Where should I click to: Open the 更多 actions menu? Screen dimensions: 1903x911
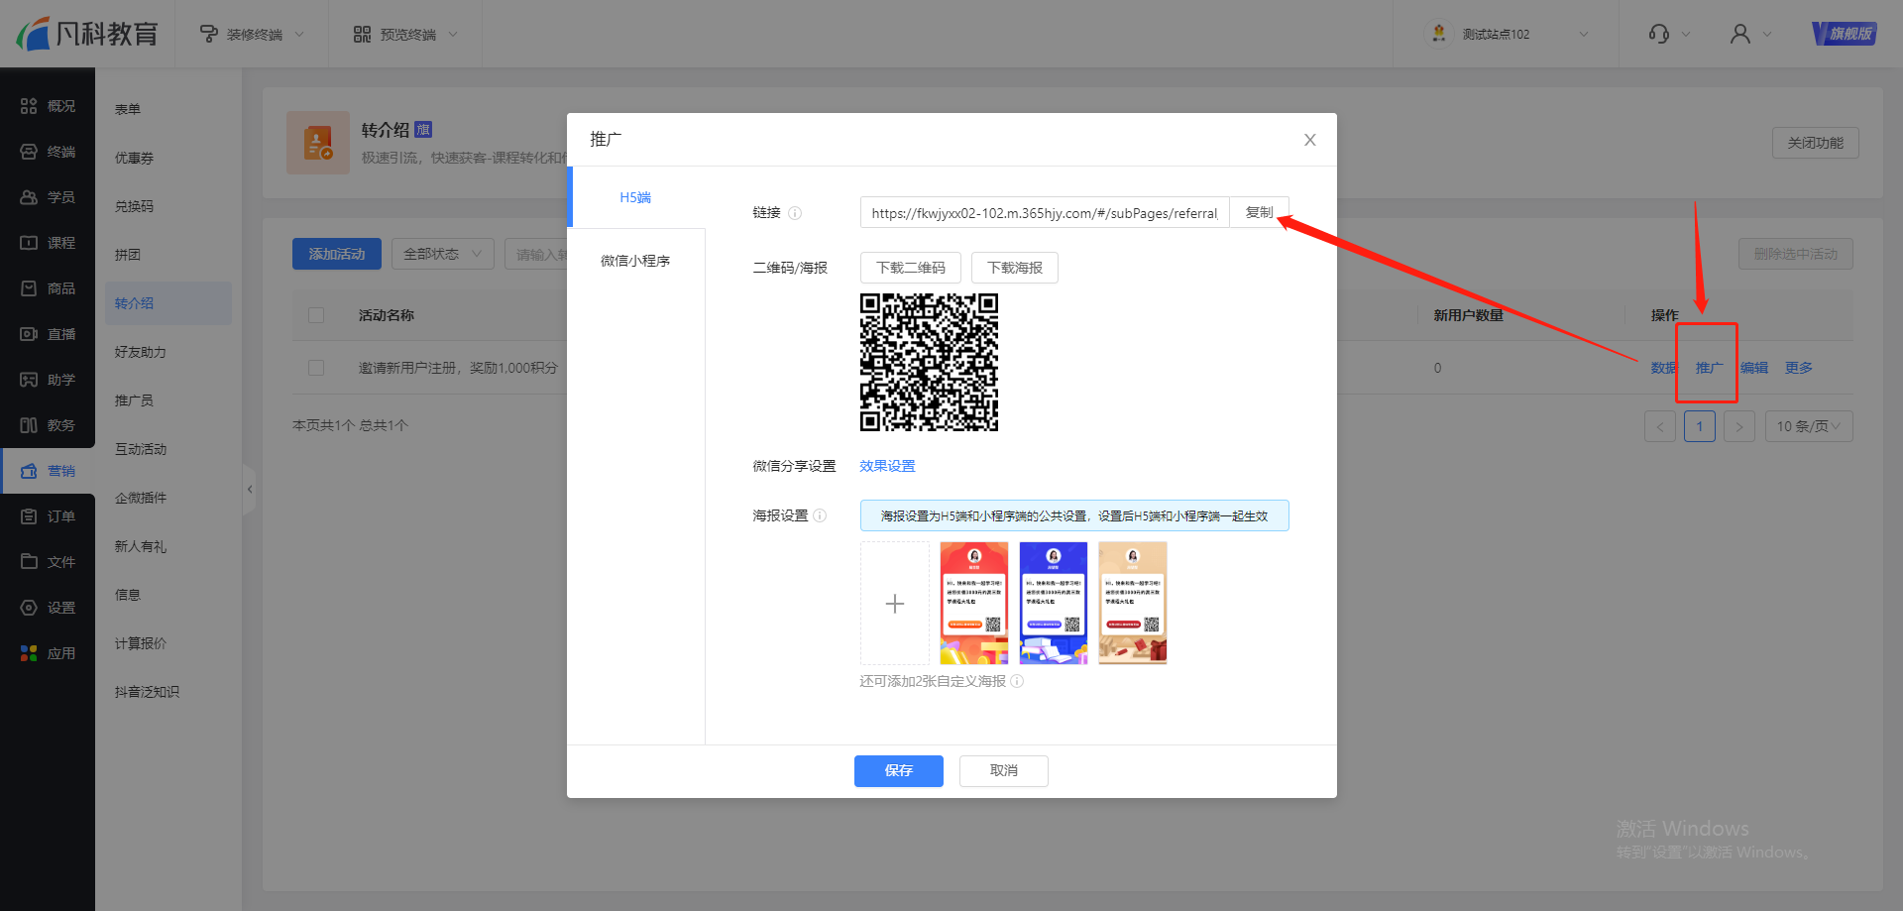tap(1799, 368)
